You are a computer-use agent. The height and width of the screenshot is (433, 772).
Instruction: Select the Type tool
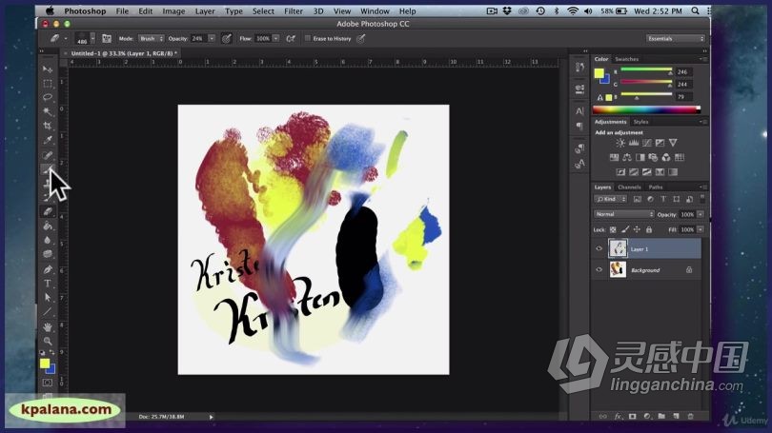click(48, 284)
